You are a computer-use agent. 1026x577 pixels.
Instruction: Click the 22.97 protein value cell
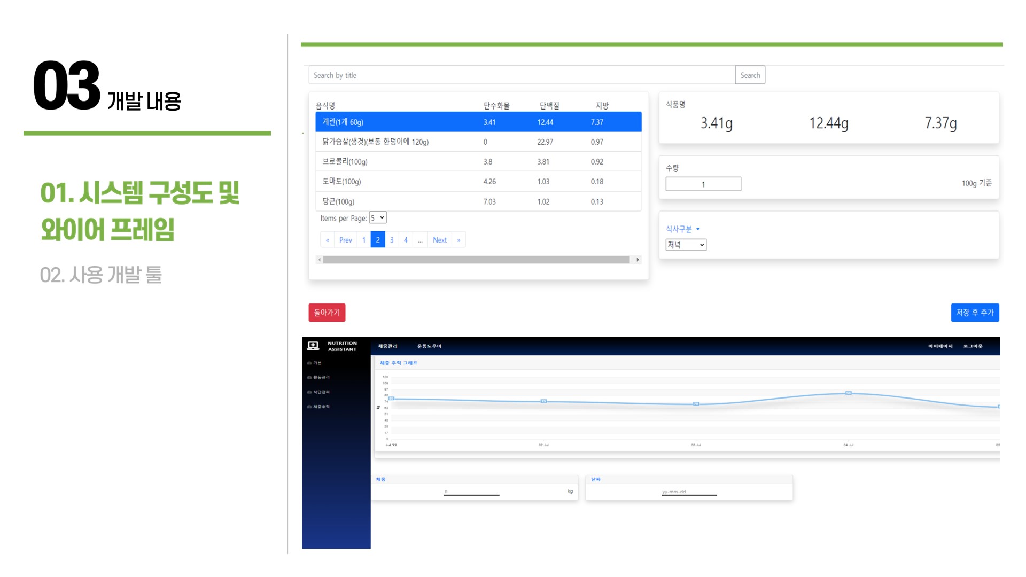[545, 142]
